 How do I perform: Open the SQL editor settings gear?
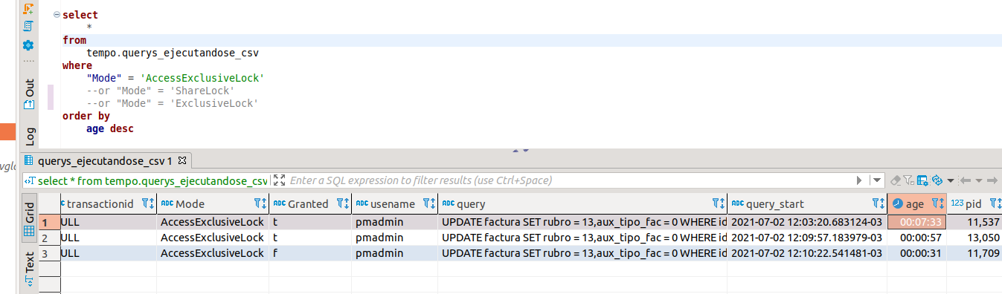click(x=28, y=45)
